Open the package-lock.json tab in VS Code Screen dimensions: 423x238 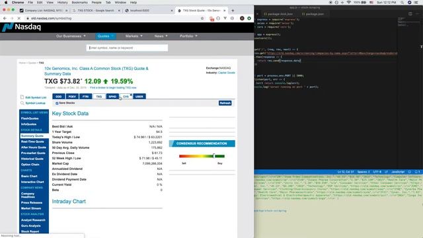278,14
